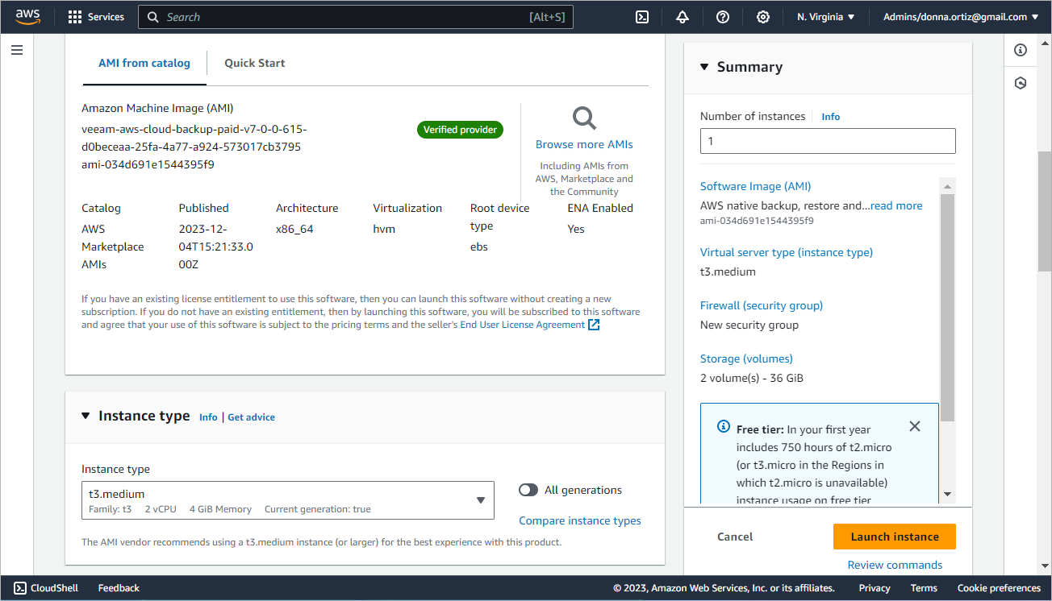Select AMI ID ami-034d691e1544395f9 text
This screenshot has width=1052, height=601.
tap(148, 164)
